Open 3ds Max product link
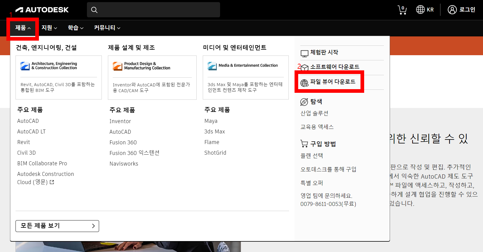The image size is (483, 252). [215, 132]
